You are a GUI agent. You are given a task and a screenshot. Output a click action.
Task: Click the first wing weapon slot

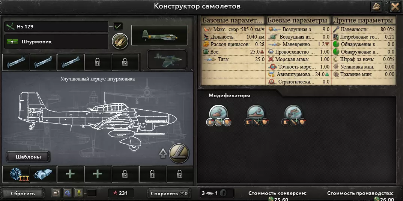pos(16,62)
